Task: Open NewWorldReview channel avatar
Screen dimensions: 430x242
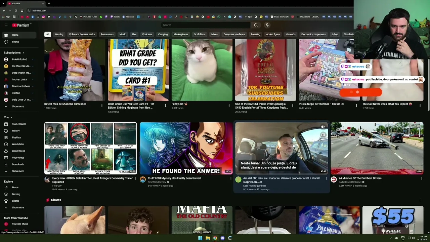Action: pos(143,179)
